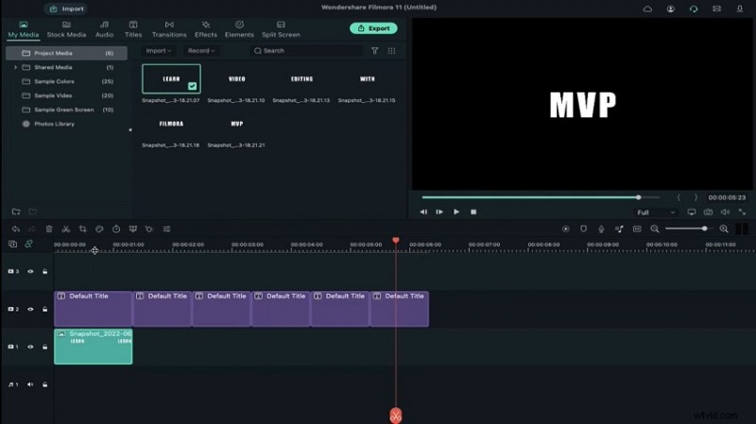Screen dimensions: 756x424
Task: Expand the Shared Media folder arrow
Action: point(15,67)
